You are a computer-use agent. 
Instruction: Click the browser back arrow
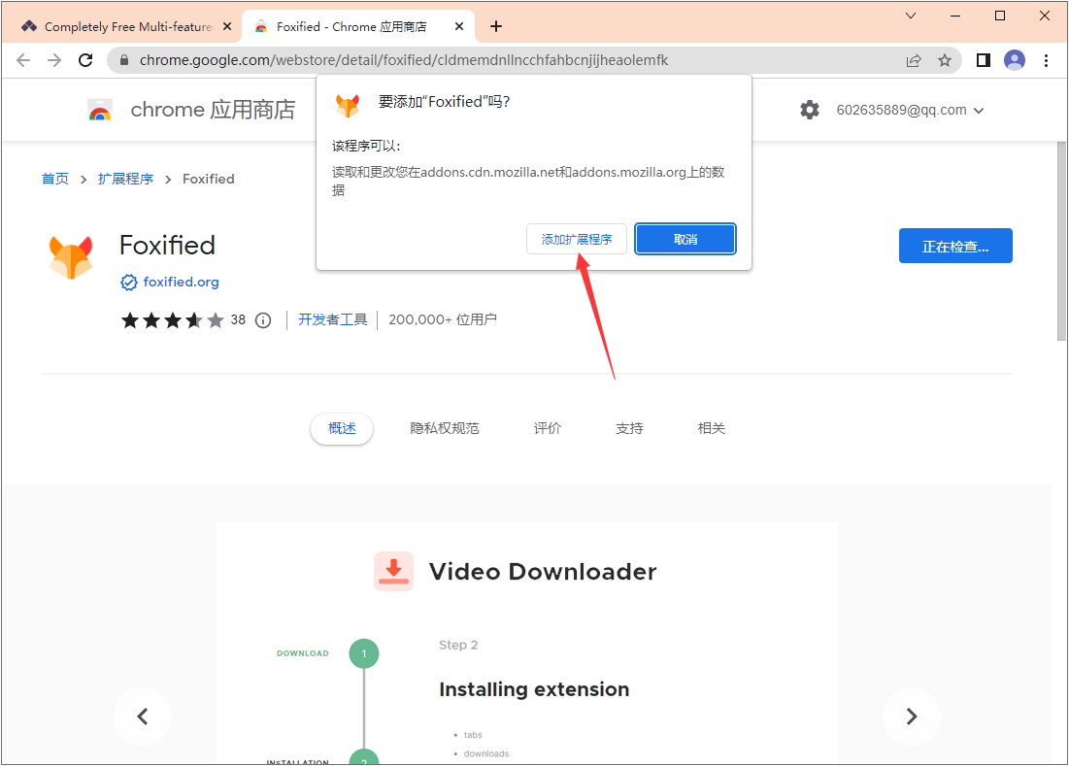click(x=23, y=60)
